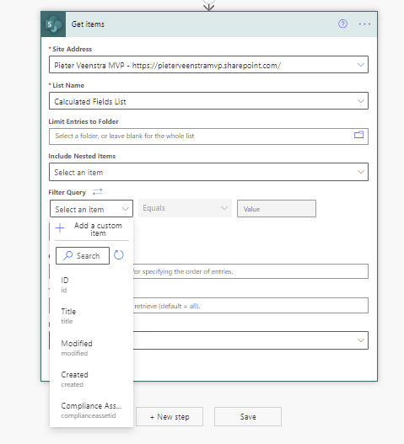Click the Limit Entries to Folder label
Image resolution: width=404 pixels, height=444 pixels.
point(83,121)
